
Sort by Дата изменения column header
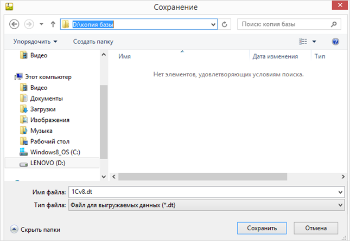(x=275, y=56)
